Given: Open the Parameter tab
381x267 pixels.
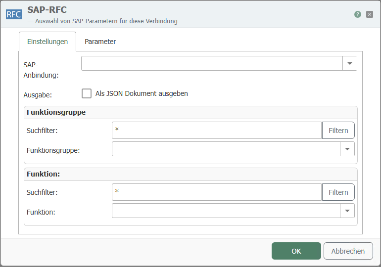Looking at the screenshot, I should coord(100,42).
